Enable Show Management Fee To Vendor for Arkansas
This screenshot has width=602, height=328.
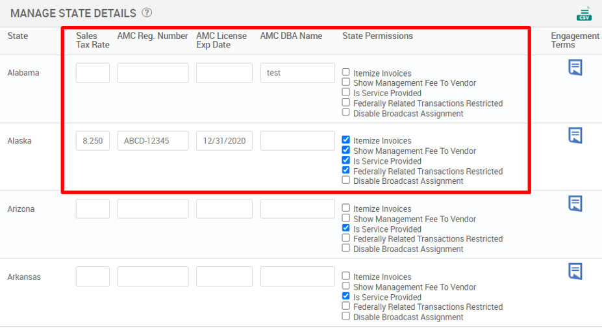click(346, 286)
